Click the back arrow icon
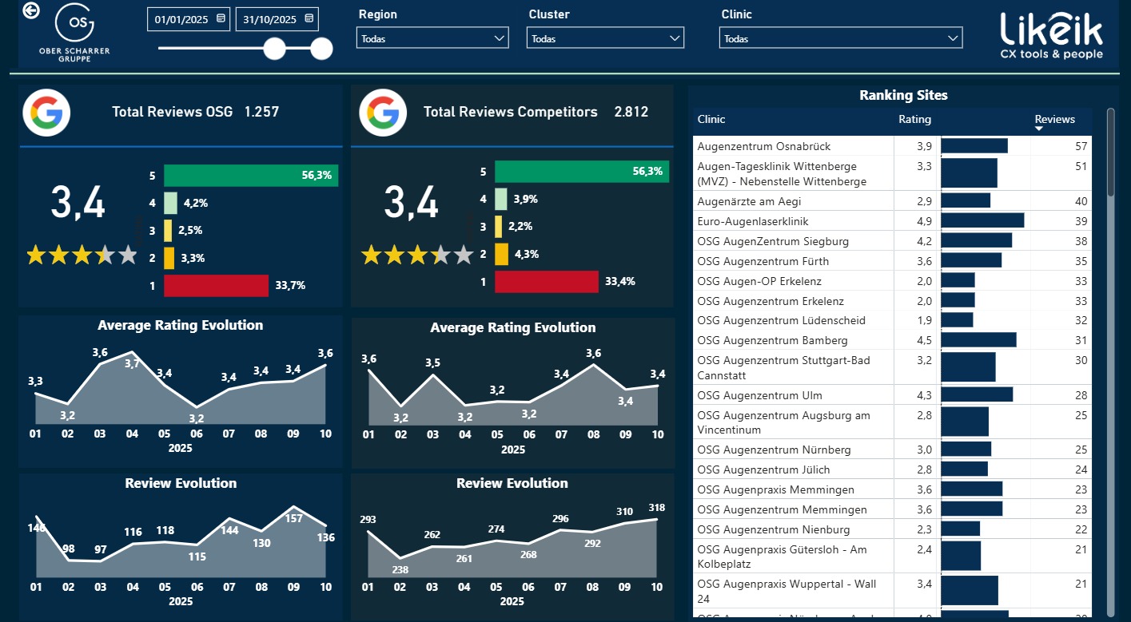This screenshot has width=1131, height=622. click(31, 10)
